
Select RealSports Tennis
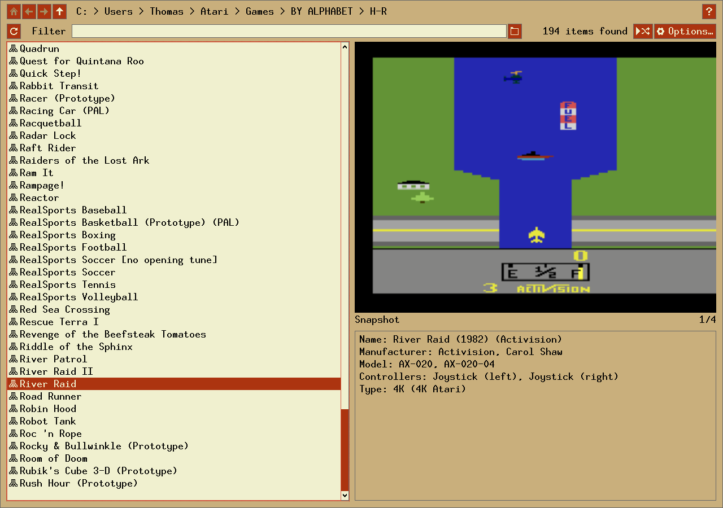[174, 284]
